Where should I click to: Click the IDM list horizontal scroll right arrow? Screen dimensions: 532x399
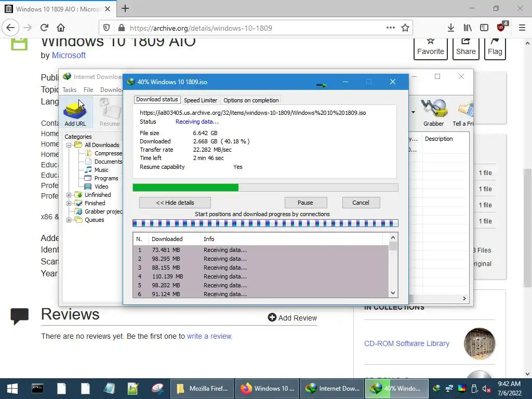click(464, 298)
